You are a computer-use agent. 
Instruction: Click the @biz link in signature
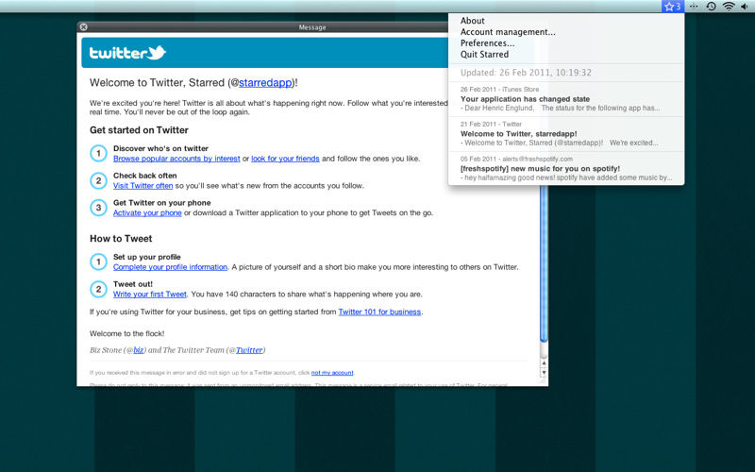[x=138, y=350]
